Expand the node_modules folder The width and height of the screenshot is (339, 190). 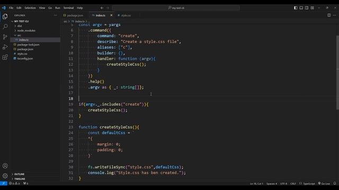(x=26, y=31)
